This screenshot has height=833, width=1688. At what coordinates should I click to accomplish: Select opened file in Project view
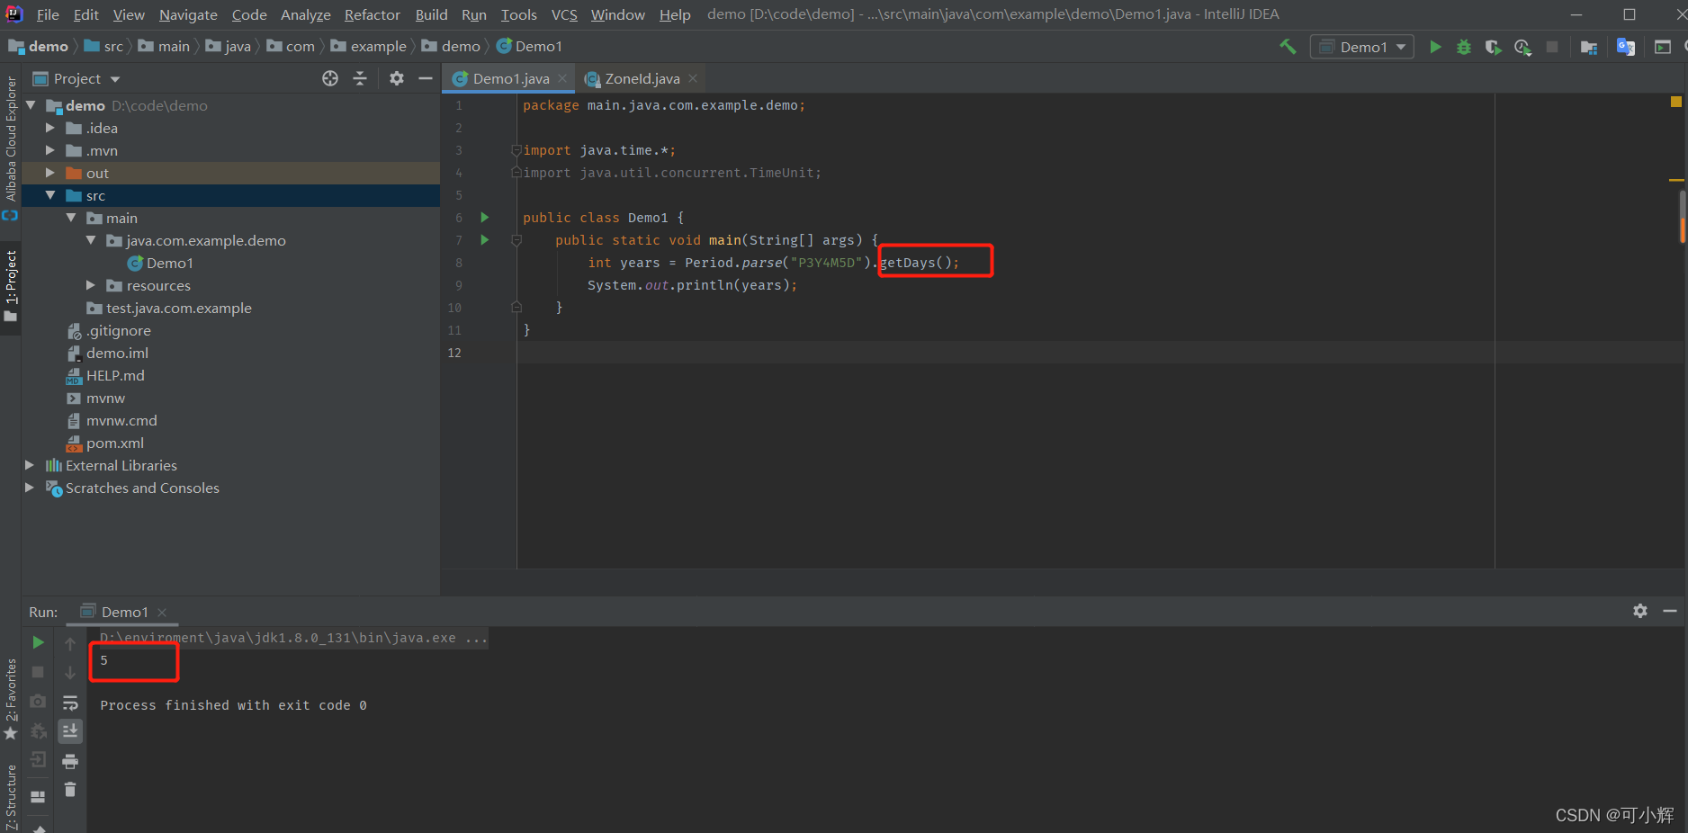(329, 78)
